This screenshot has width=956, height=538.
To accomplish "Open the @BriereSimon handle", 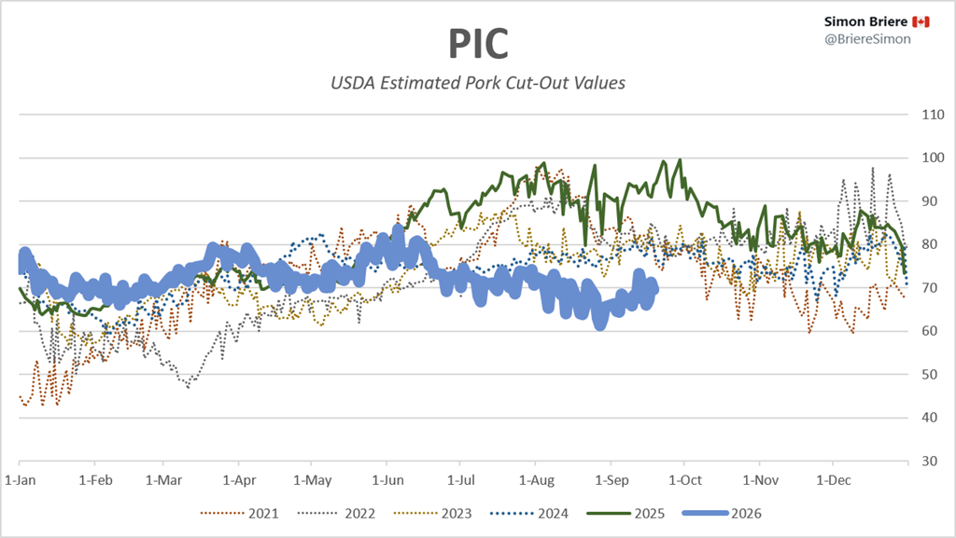I will tap(867, 39).
